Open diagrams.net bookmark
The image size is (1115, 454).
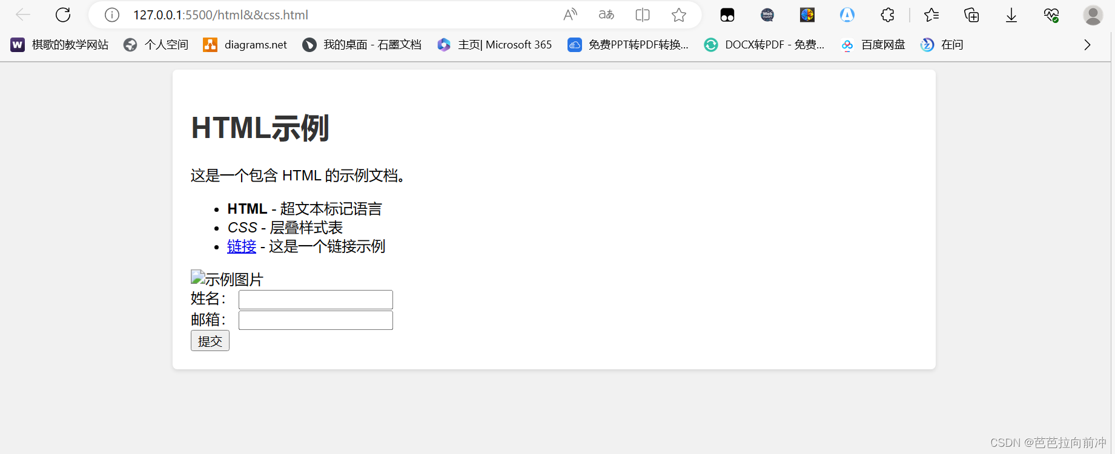coord(245,45)
